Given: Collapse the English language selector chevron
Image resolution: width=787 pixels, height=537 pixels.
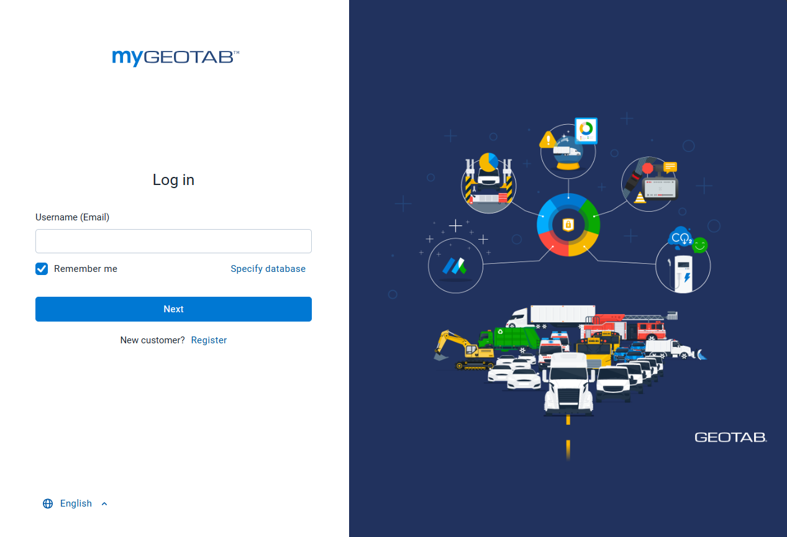Looking at the screenshot, I should click(x=104, y=503).
